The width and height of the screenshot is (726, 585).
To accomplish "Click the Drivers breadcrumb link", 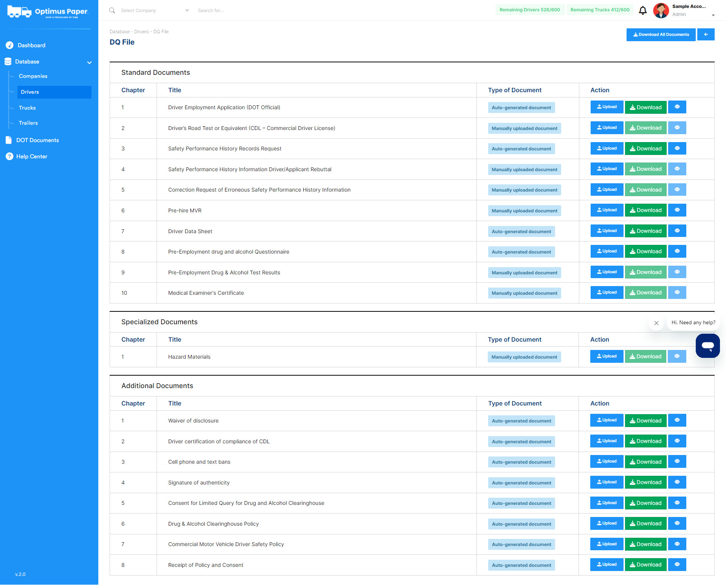I will (141, 32).
